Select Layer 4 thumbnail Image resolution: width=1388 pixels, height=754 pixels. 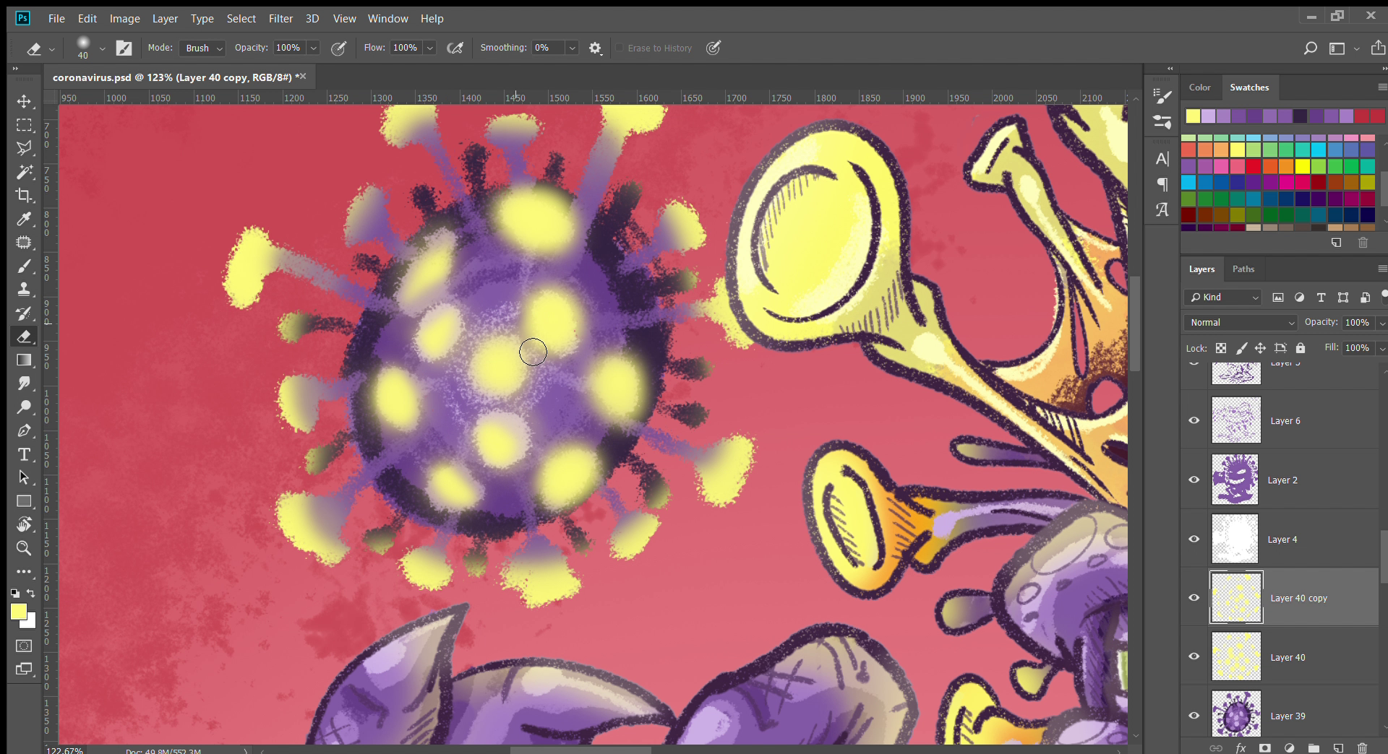click(x=1235, y=539)
